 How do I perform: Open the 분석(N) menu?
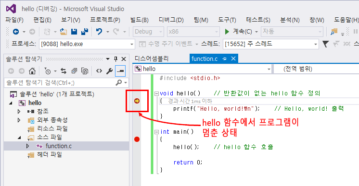coord(290,20)
